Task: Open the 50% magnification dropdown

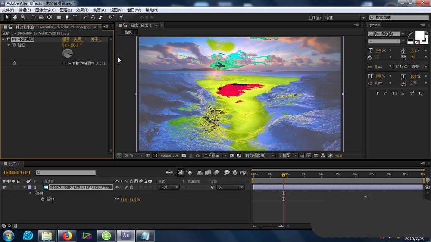Action: [x=133, y=155]
